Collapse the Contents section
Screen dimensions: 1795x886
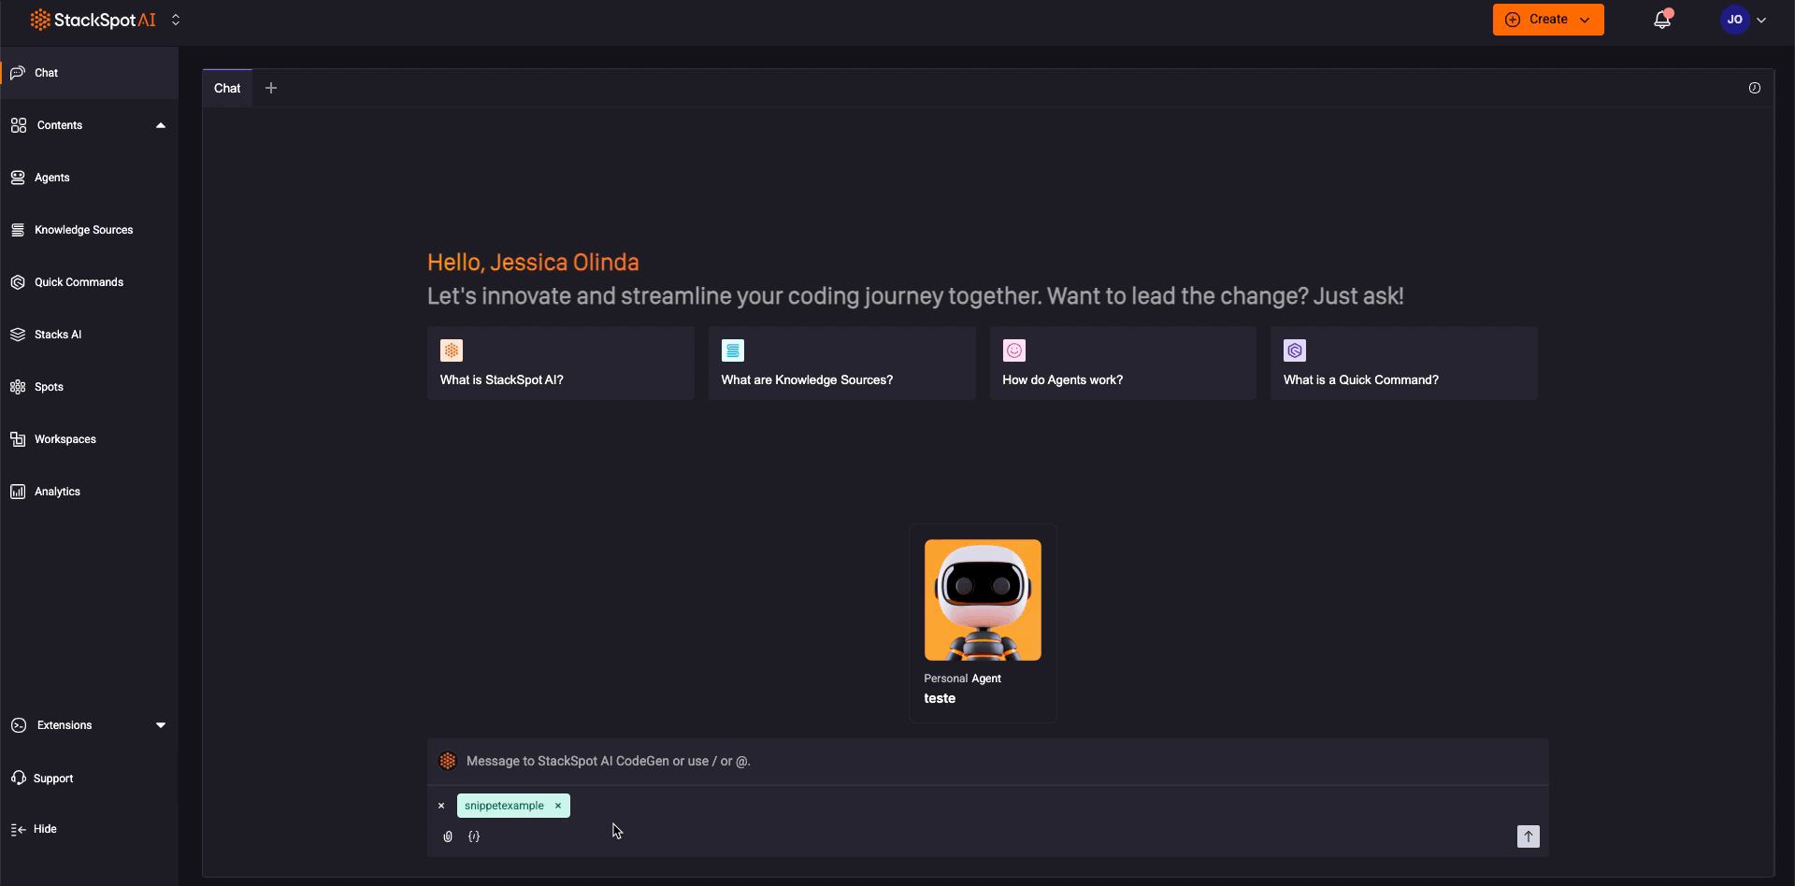tap(161, 124)
